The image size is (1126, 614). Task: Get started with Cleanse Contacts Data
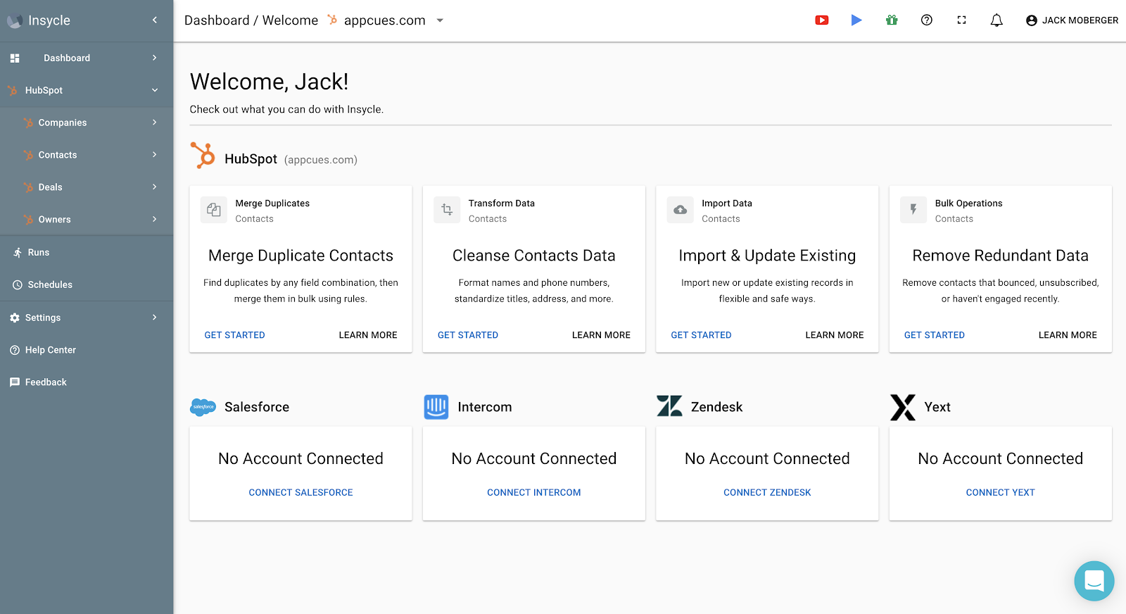point(468,335)
